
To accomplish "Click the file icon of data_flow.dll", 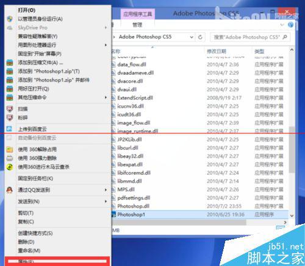I will [x=113, y=65].
